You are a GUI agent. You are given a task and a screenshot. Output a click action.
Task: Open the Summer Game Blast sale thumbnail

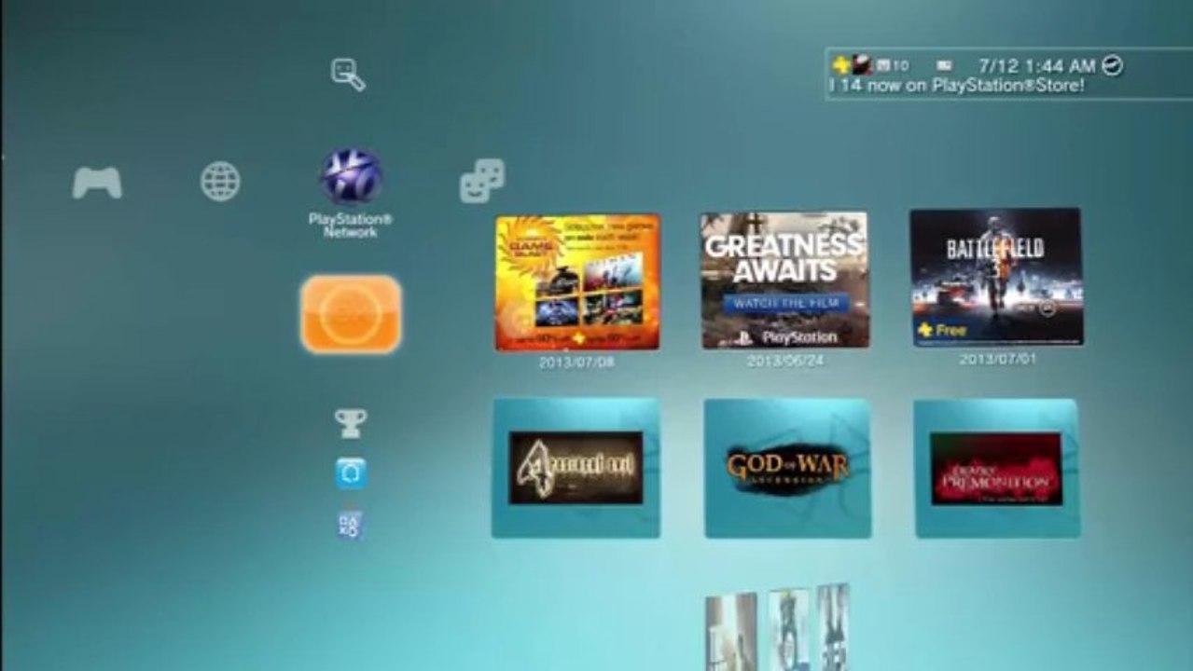577,282
